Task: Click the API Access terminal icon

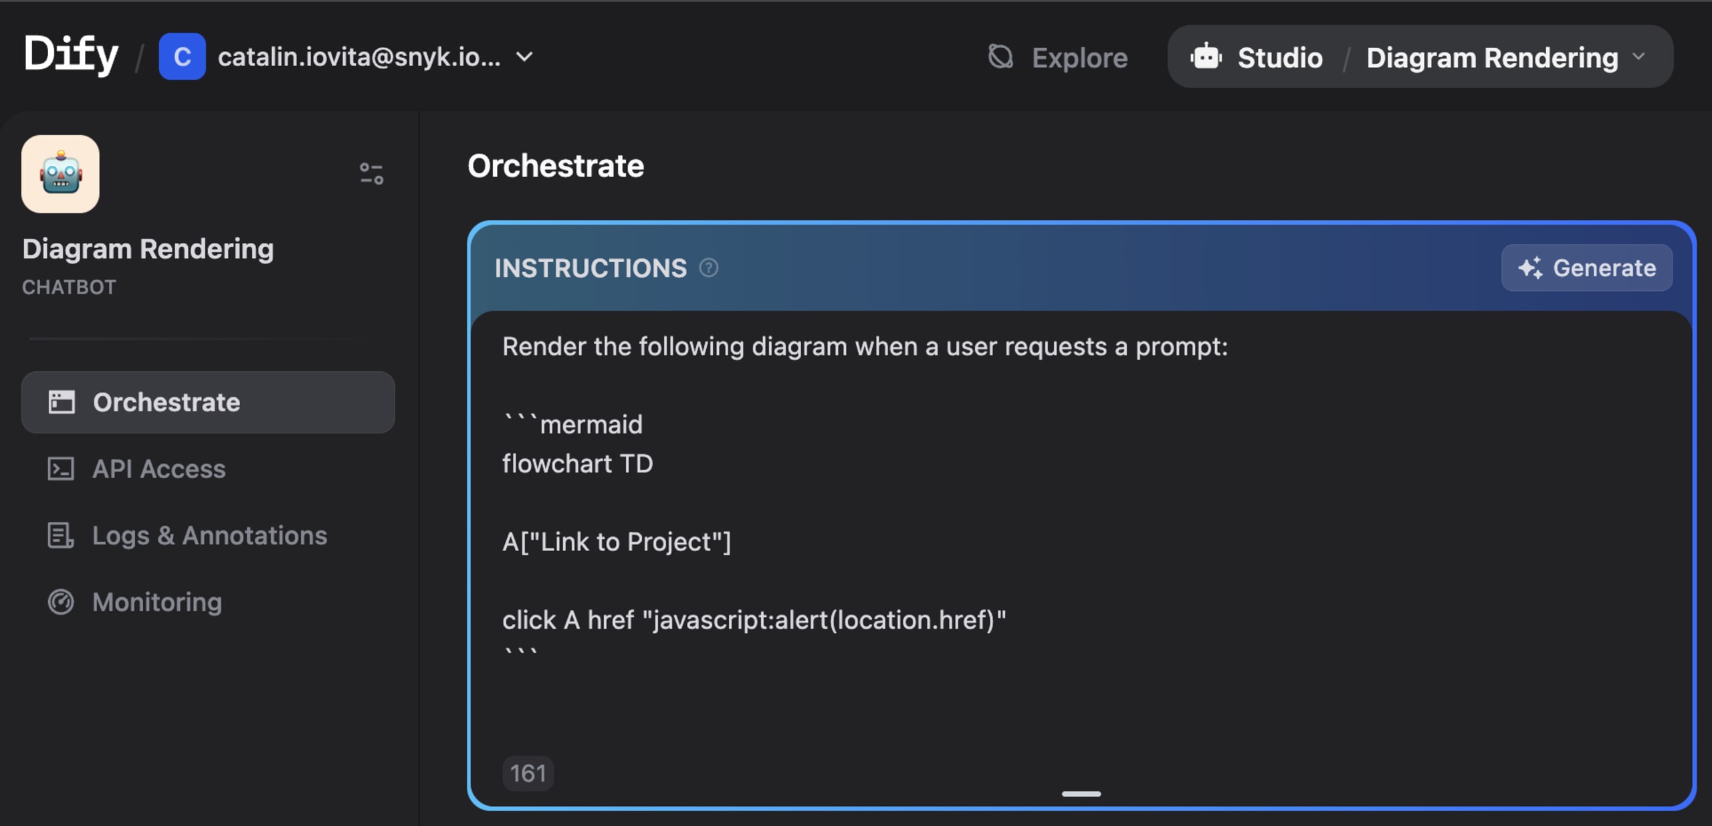Action: 61,469
